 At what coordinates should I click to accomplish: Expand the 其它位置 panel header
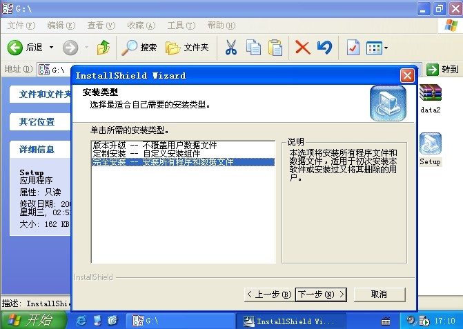click(x=41, y=122)
